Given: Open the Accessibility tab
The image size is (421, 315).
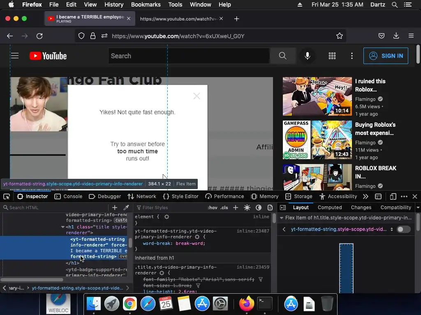Looking at the screenshot, I should point(338,196).
